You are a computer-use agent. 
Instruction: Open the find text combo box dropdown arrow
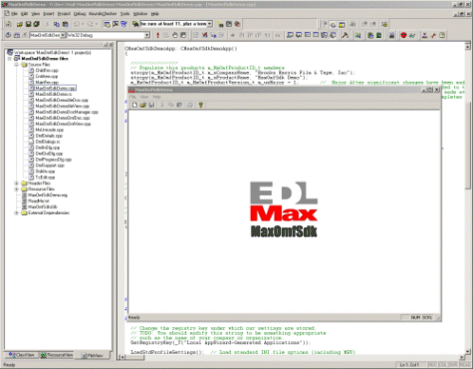pyautogui.click(x=210, y=24)
